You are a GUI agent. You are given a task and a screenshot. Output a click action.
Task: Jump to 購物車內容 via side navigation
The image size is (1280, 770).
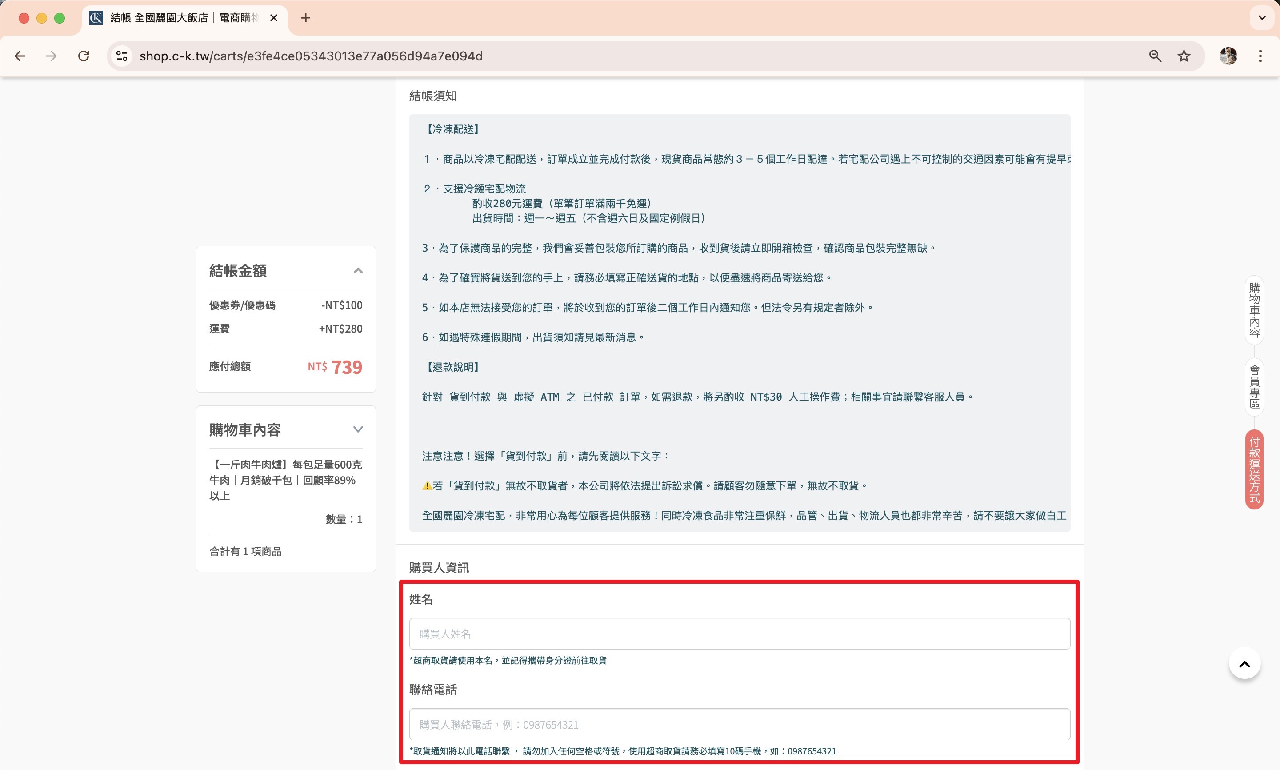point(1254,310)
